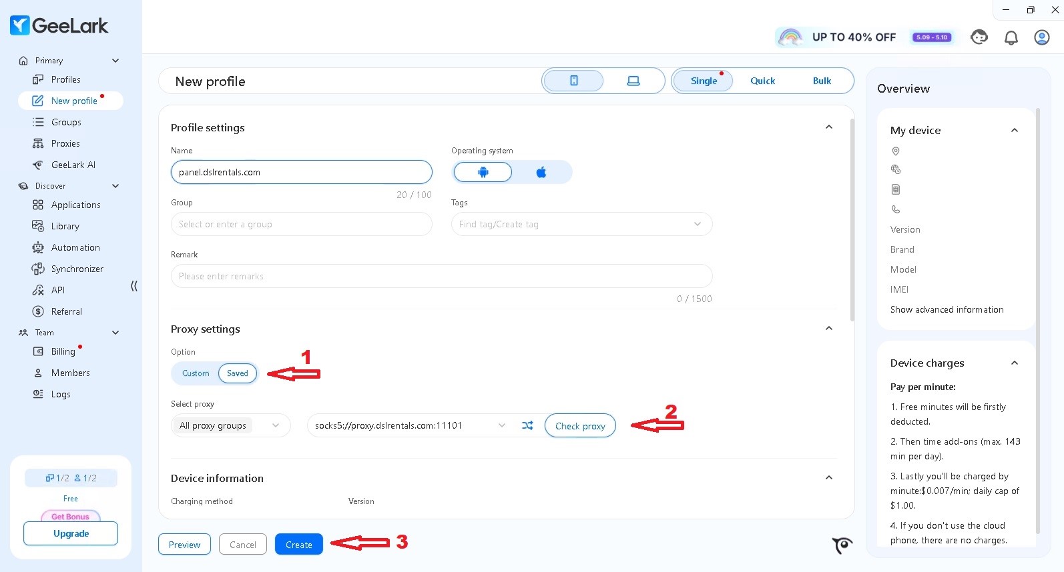Open the Find tag/Create tag dropdown

coord(581,224)
